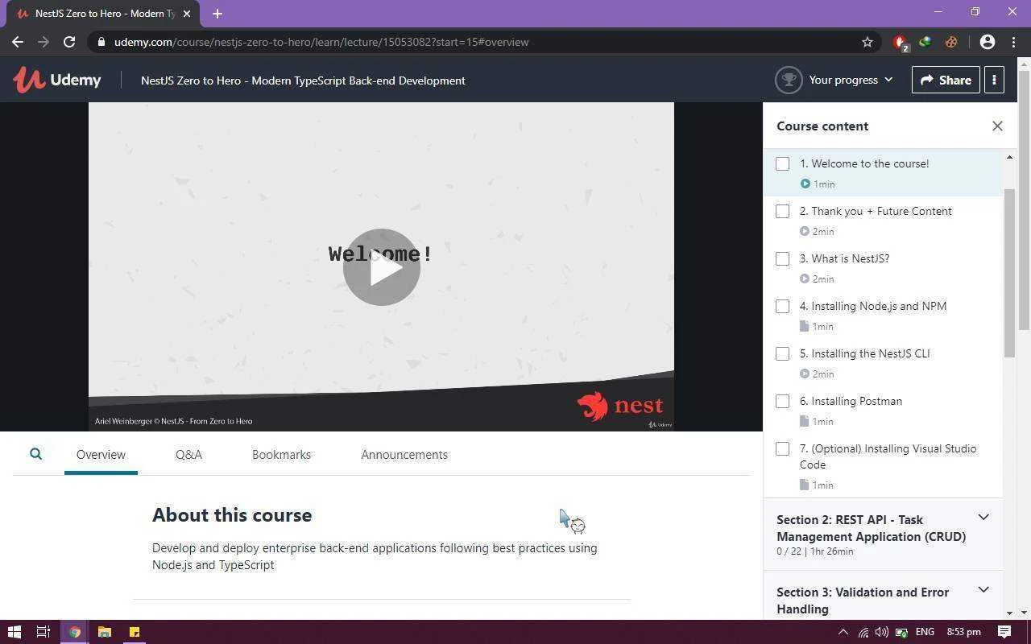Close the NestJS Zero to Hero tab
This screenshot has height=644, width=1031.
pyautogui.click(x=187, y=13)
